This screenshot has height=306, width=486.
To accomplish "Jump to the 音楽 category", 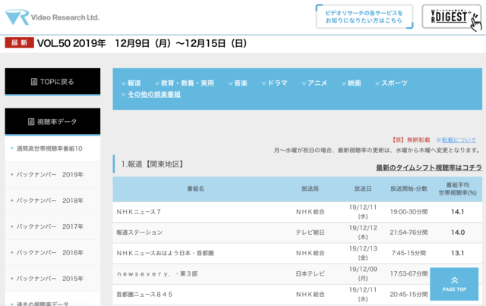I will 238,83.
